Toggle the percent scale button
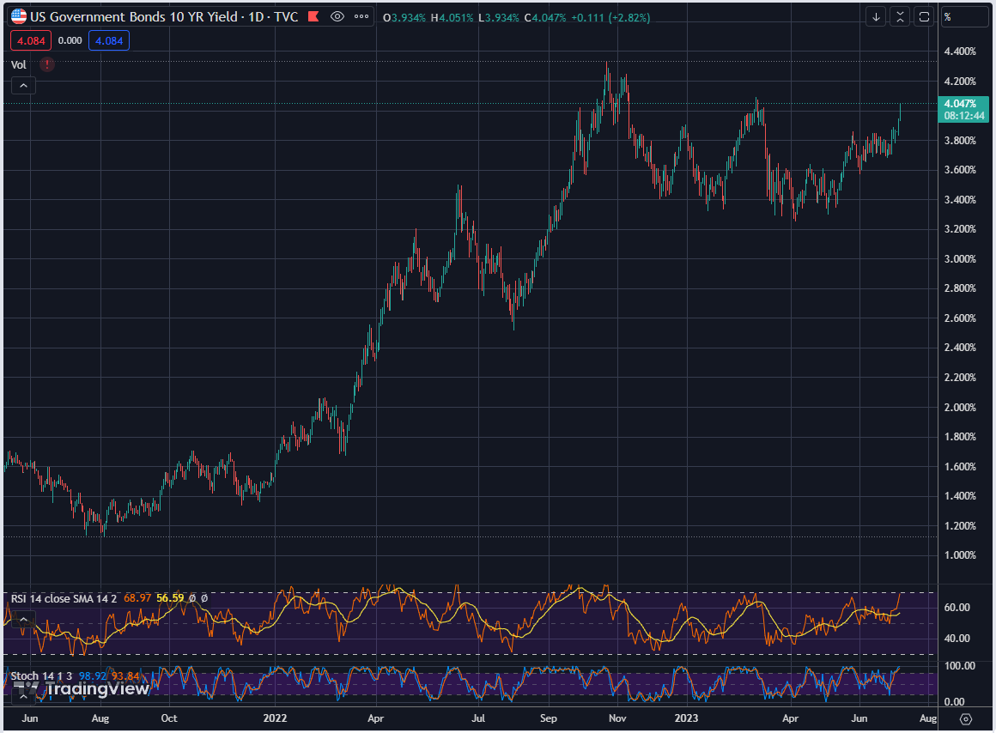Viewport: 996px width, 733px height. pyautogui.click(x=965, y=17)
